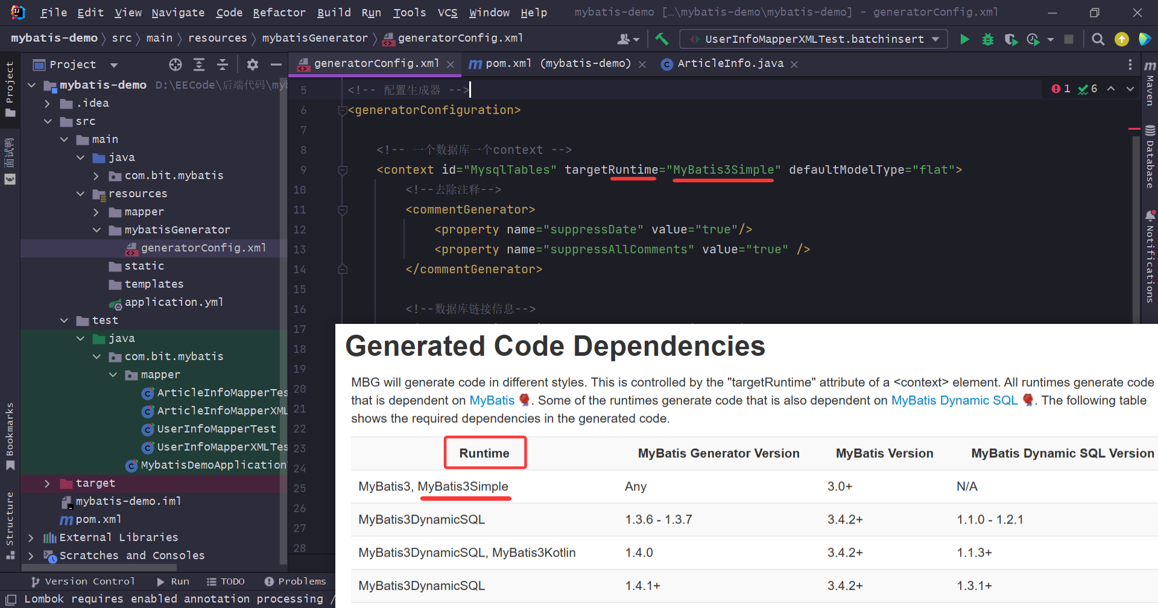Run with coverage icon
The image size is (1158, 608).
coord(1011,39)
